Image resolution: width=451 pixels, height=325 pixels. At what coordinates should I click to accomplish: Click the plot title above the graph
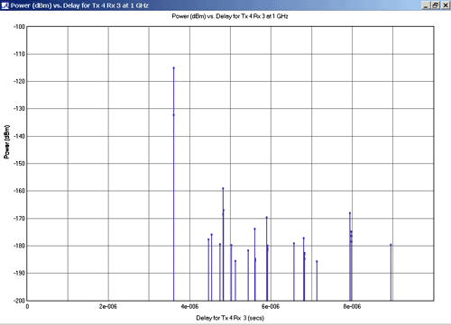coord(230,16)
